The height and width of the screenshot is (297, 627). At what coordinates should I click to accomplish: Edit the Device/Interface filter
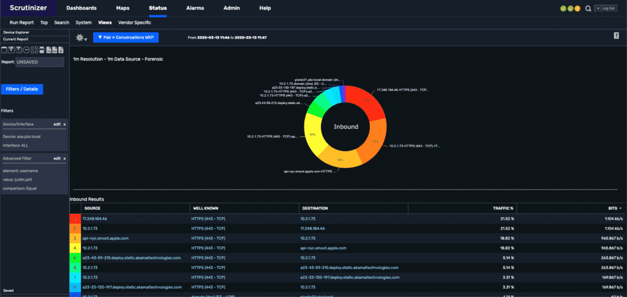(x=57, y=124)
